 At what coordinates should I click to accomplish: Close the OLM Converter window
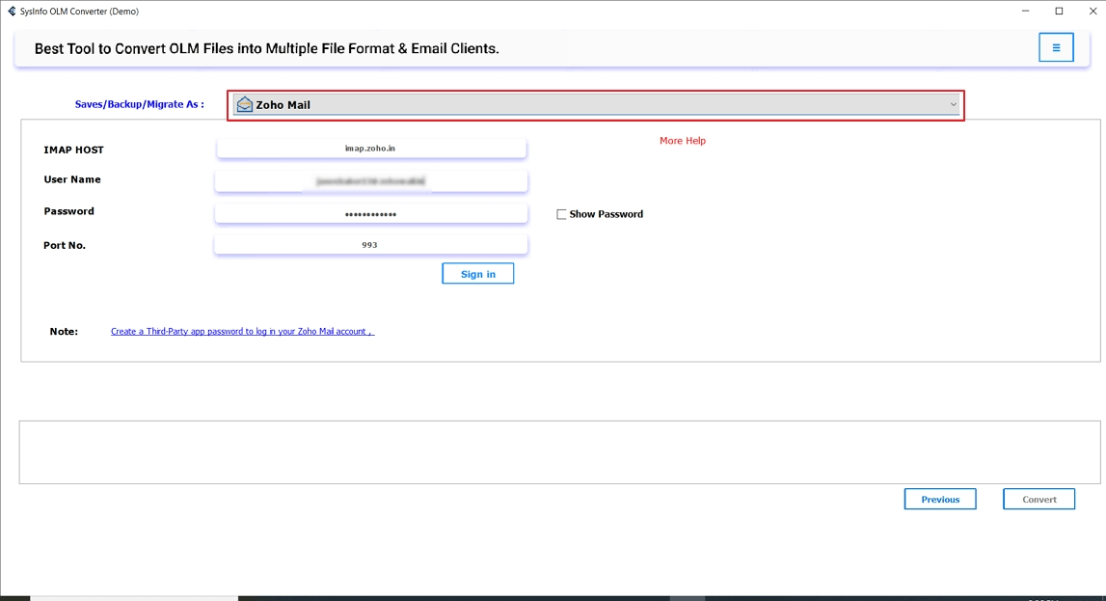(1093, 12)
